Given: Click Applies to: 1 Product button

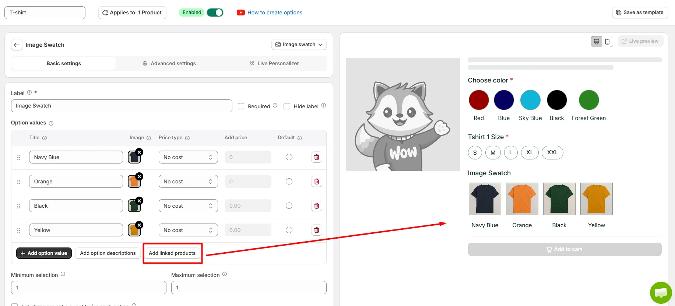Looking at the screenshot, I should coord(132,13).
